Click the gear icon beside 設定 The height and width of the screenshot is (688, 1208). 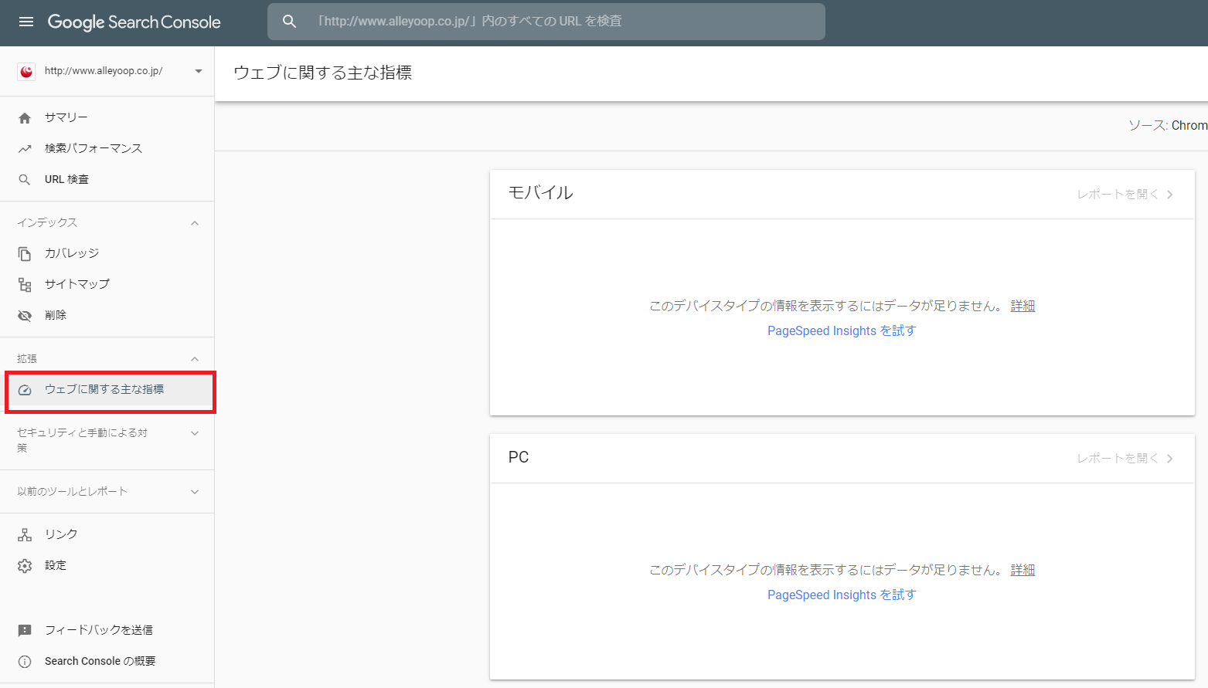point(25,565)
